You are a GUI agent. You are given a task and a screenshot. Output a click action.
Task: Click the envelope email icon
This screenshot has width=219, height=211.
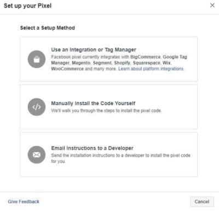pyautogui.click(x=37, y=155)
